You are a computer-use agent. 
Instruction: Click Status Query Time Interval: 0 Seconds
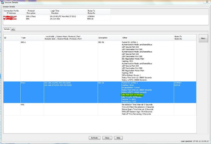click(x=138, y=109)
